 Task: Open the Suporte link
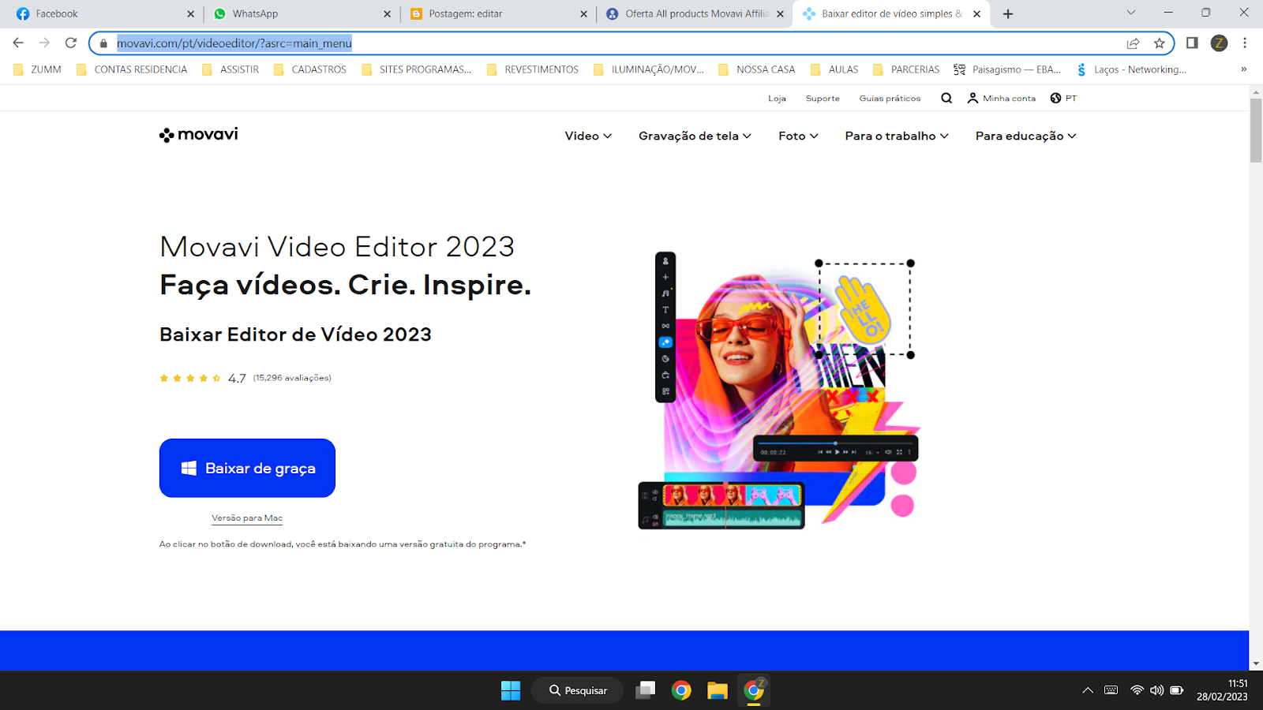(823, 99)
